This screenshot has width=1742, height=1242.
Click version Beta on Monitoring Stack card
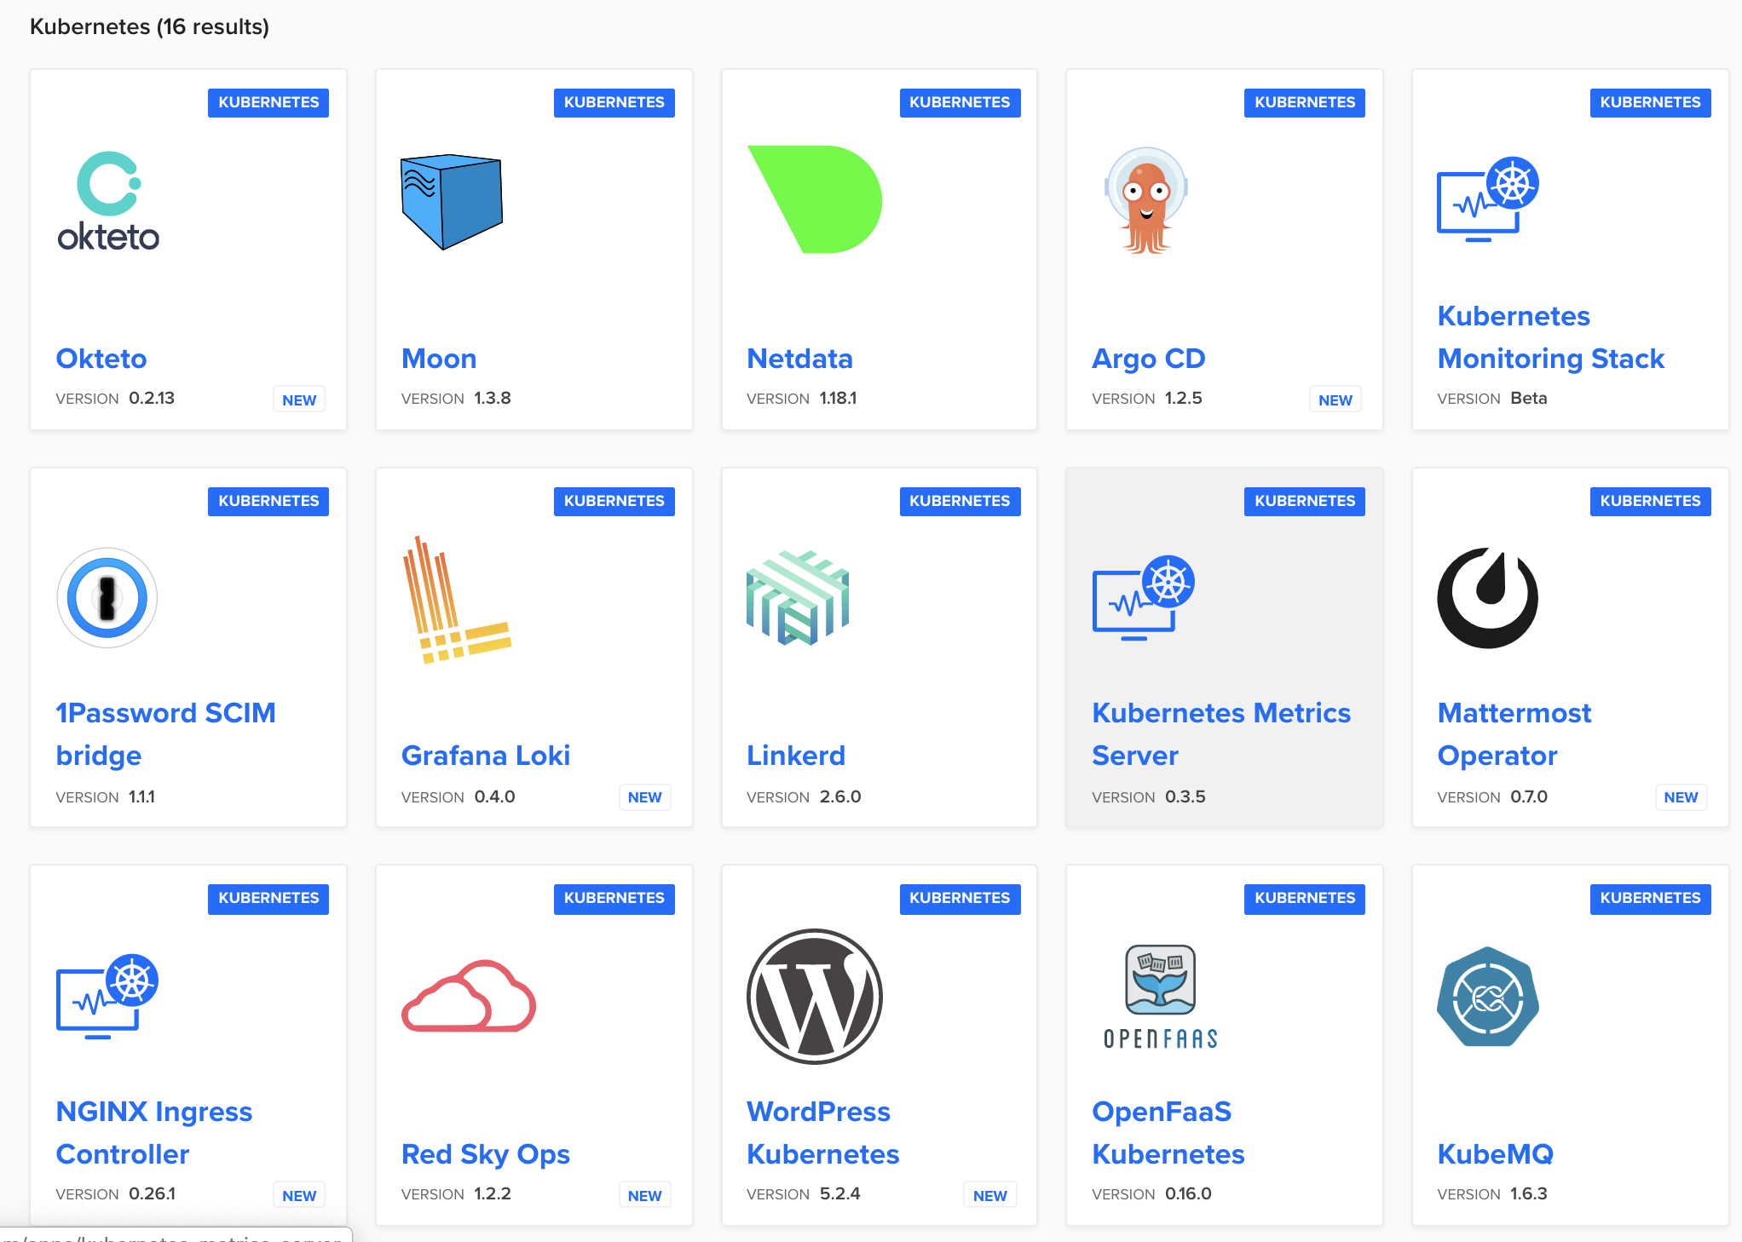point(1529,398)
